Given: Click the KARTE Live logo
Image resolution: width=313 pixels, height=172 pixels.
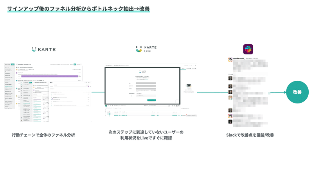Looking at the screenshot, I should [x=146, y=49].
